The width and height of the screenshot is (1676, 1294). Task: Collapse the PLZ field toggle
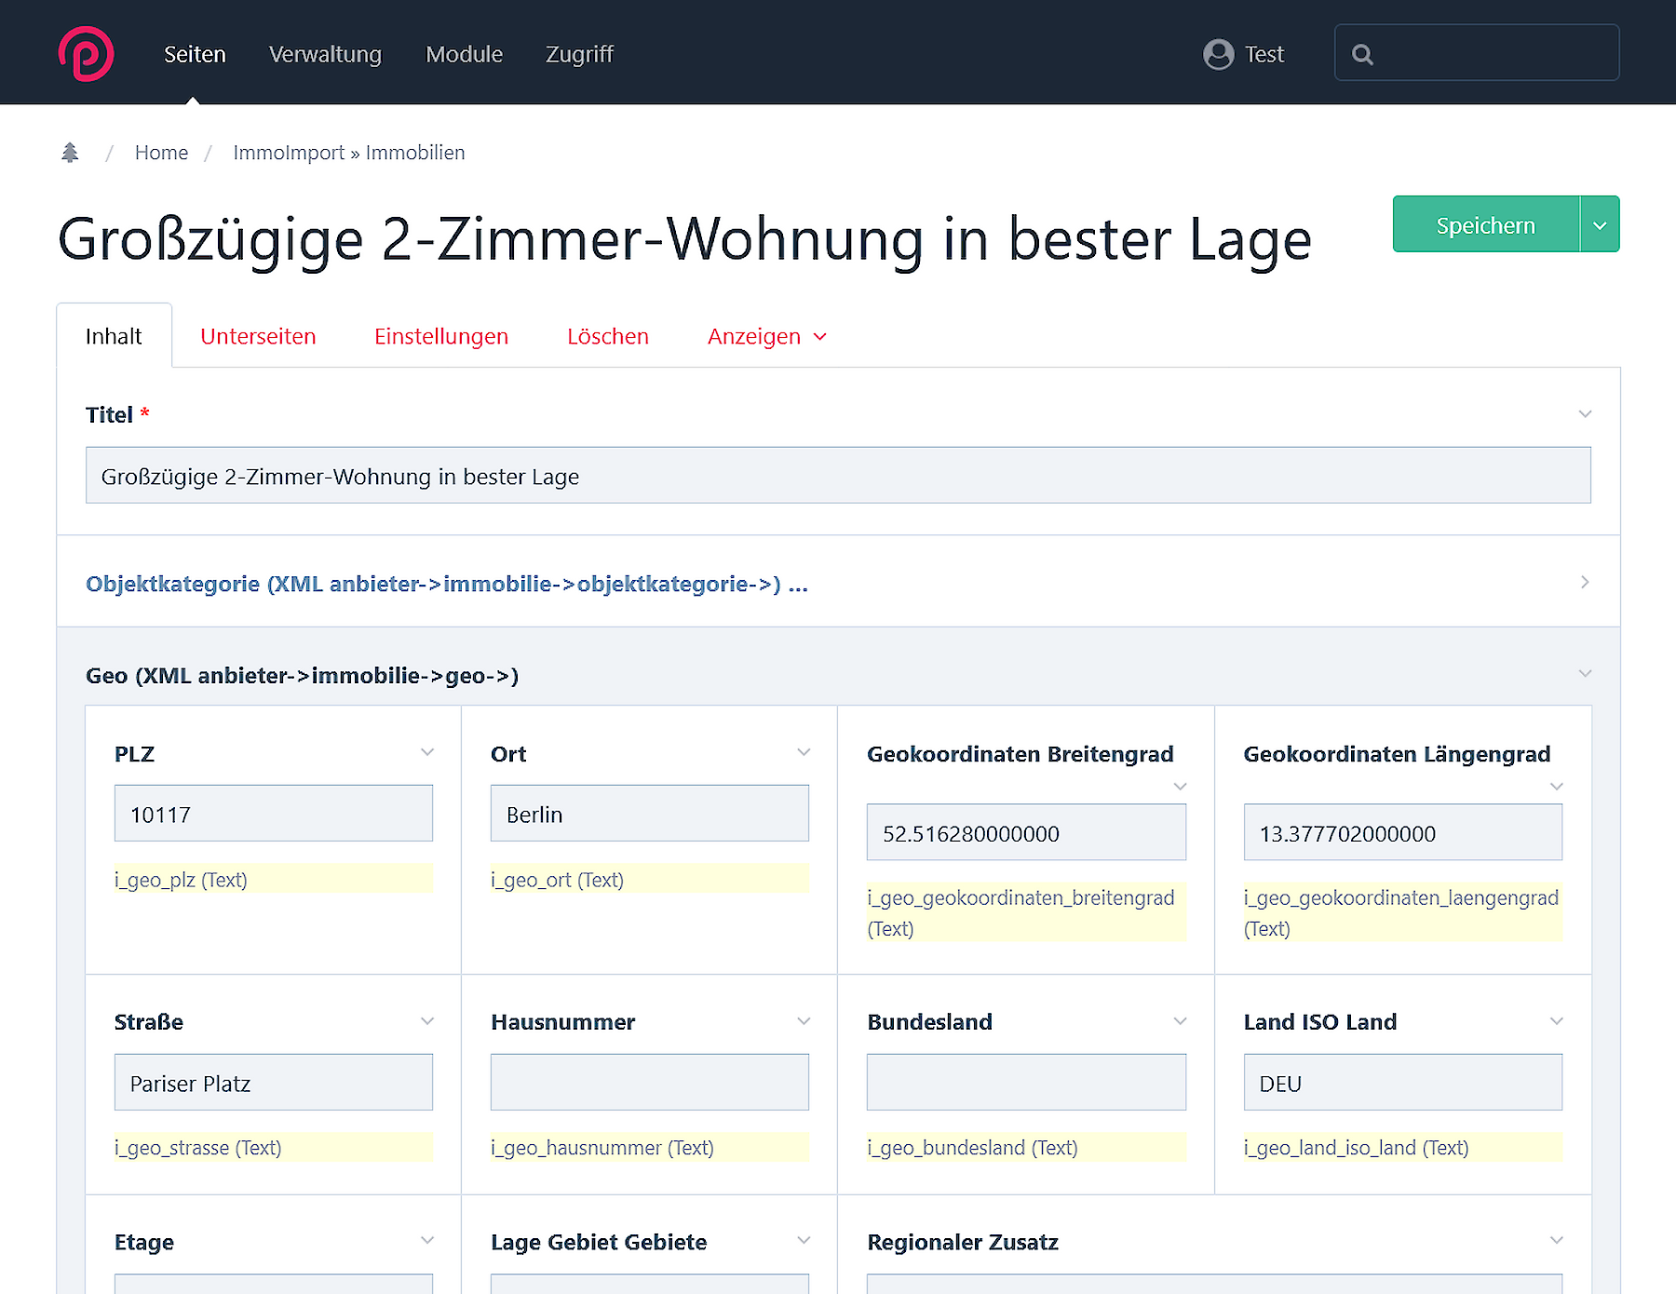[x=427, y=752]
